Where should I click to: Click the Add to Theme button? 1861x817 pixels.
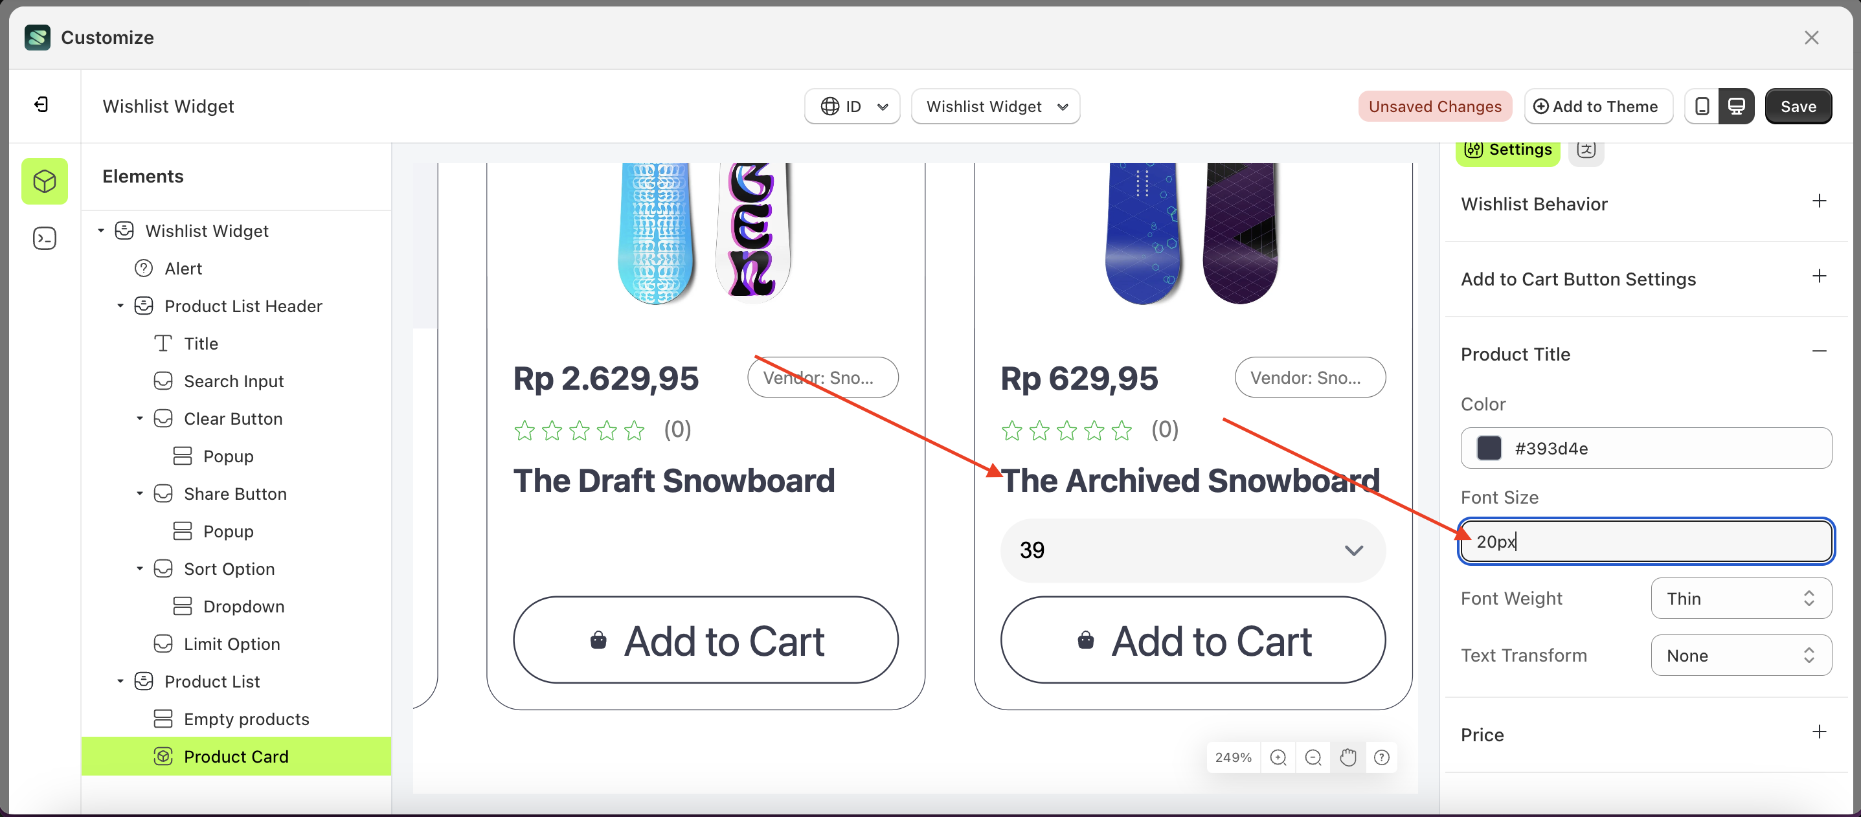click(1597, 106)
